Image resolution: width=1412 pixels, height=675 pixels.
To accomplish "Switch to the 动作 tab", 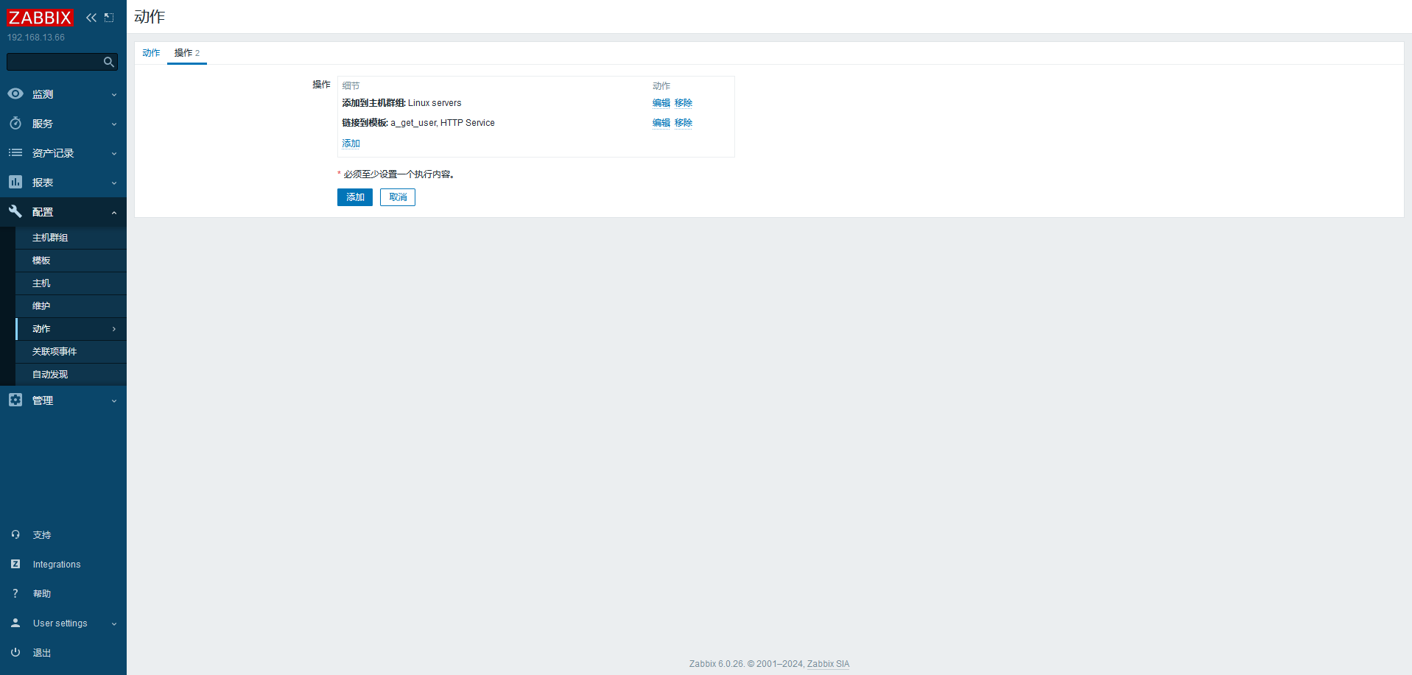I will coord(151,53).
